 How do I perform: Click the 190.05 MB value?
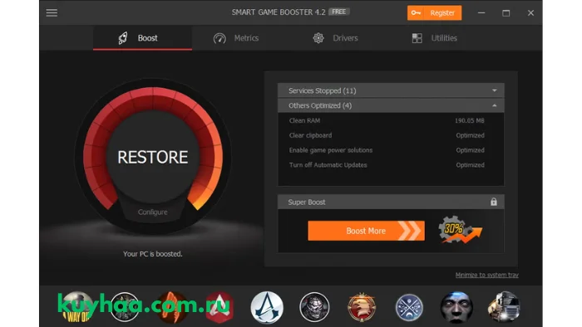(470, 120)
